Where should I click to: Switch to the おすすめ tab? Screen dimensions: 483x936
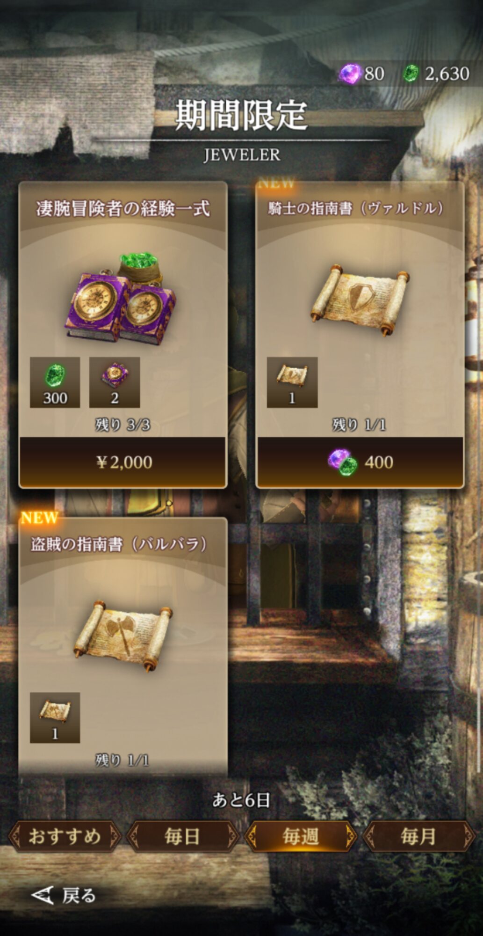pos(65,836)
